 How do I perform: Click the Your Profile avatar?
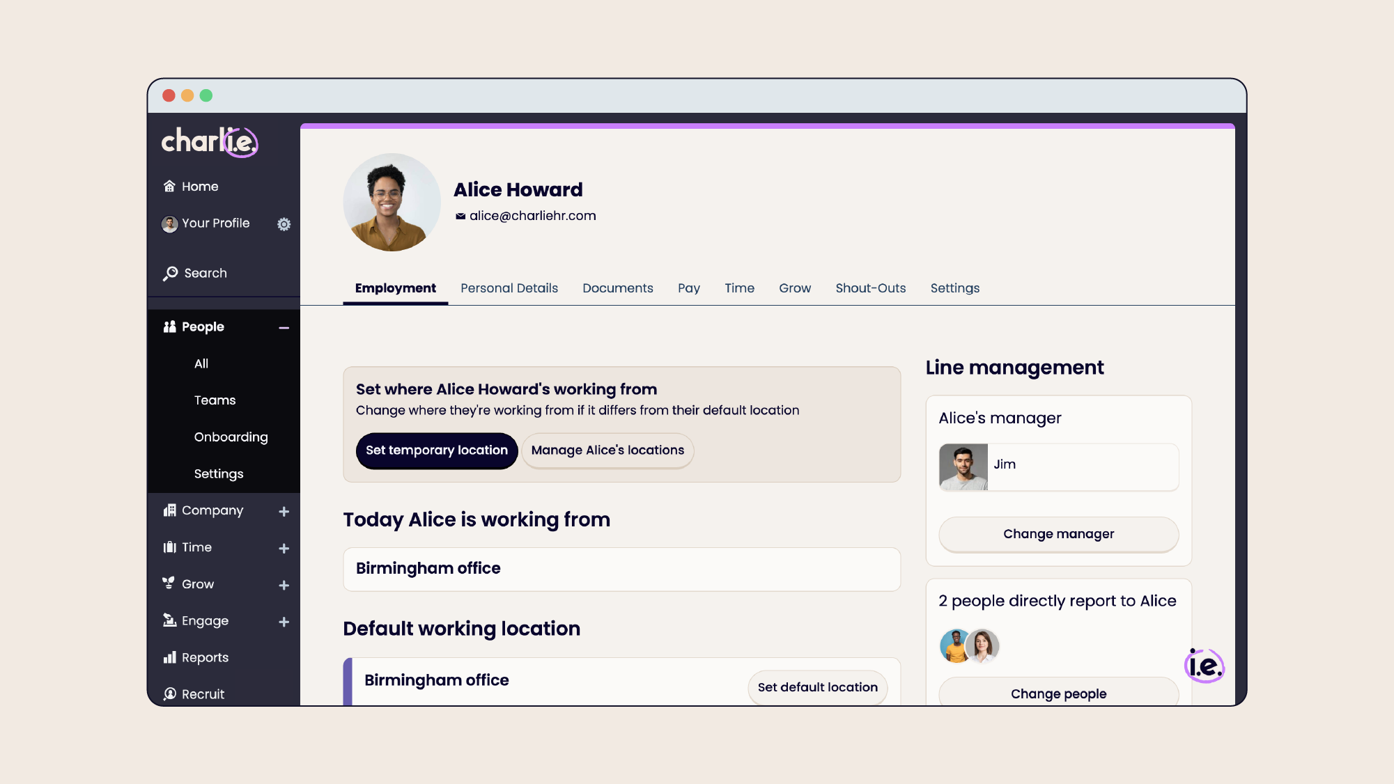tap(169, 224)
